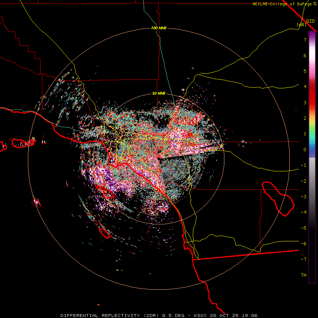Click the [dB] unit label
Image resolution: width=318 pixels, height=318 pixels.
(302, 24)
